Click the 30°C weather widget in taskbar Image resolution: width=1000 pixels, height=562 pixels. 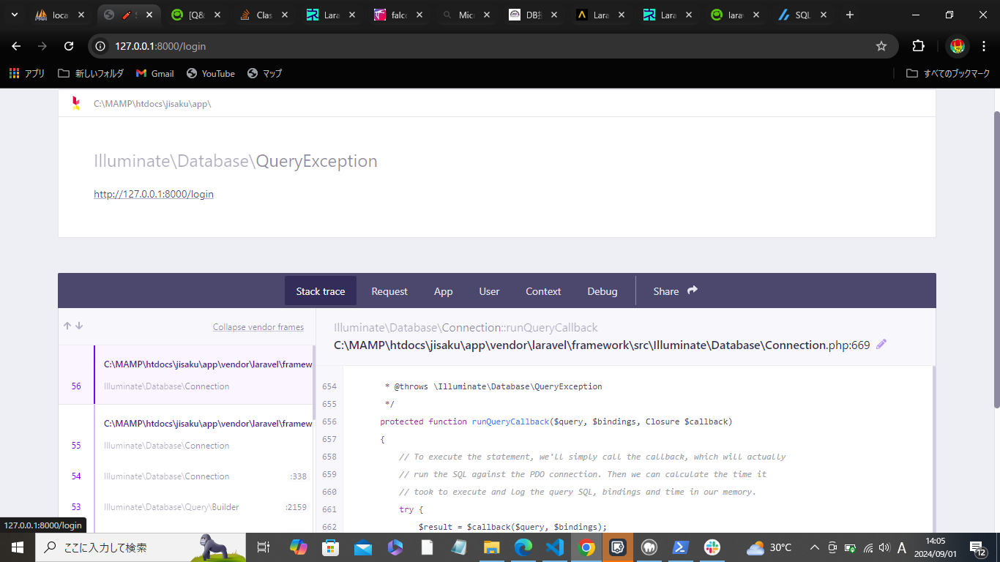click(x=769, y=547)
